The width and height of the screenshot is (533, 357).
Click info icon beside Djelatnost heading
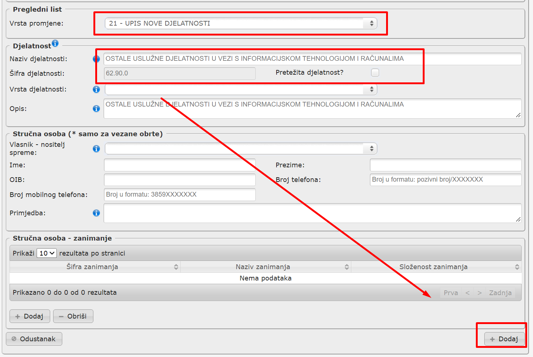pyautogui.click(x=55, y=43)
